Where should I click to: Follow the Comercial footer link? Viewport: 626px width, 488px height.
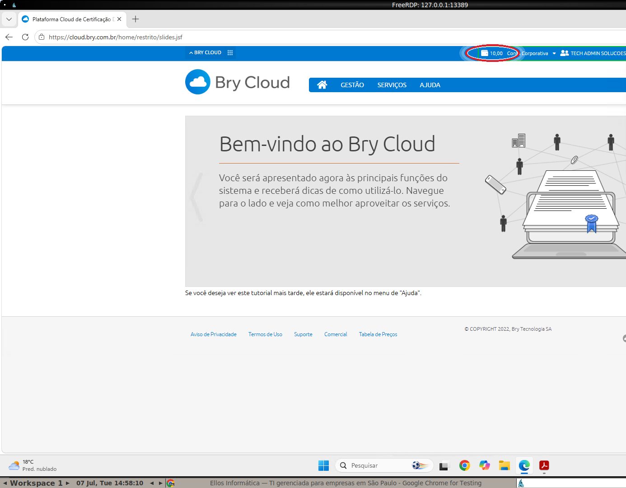tap(336, 334)
